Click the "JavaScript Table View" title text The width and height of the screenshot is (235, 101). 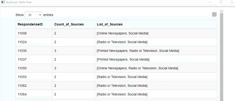(x=19, y=2)
